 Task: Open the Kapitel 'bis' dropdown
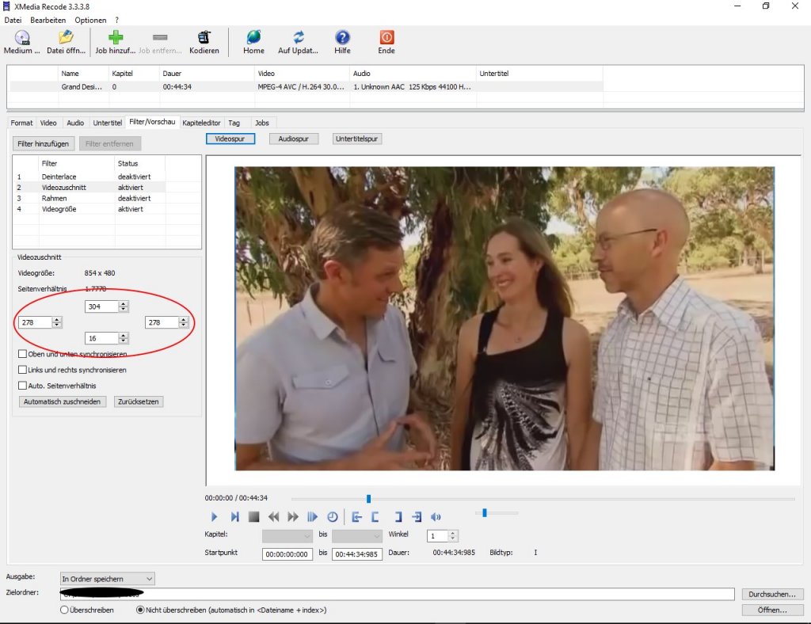point(357,536)
